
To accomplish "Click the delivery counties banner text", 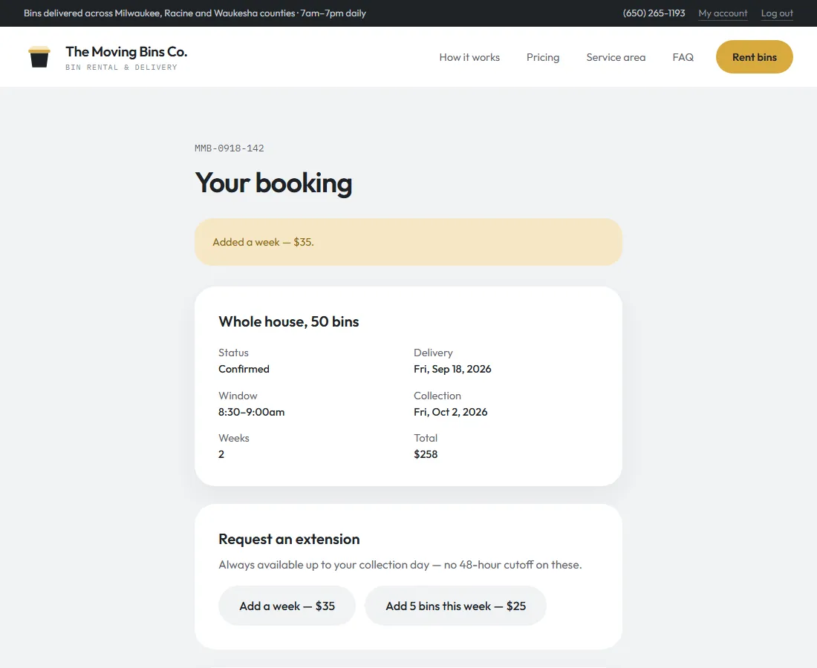I will tap(195, 13).
